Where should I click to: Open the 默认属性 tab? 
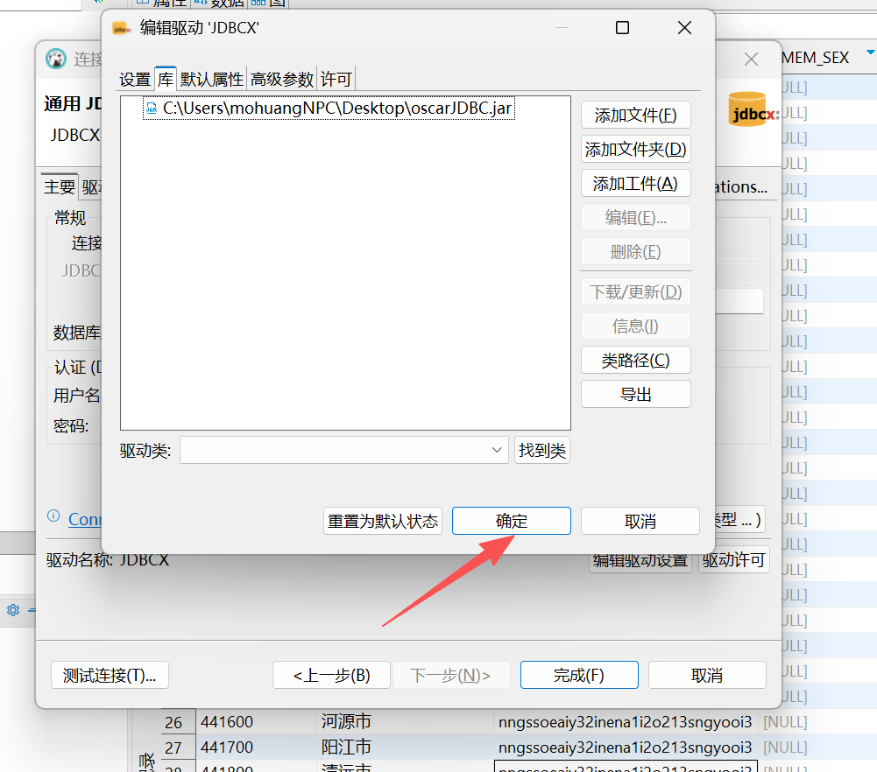212,80
